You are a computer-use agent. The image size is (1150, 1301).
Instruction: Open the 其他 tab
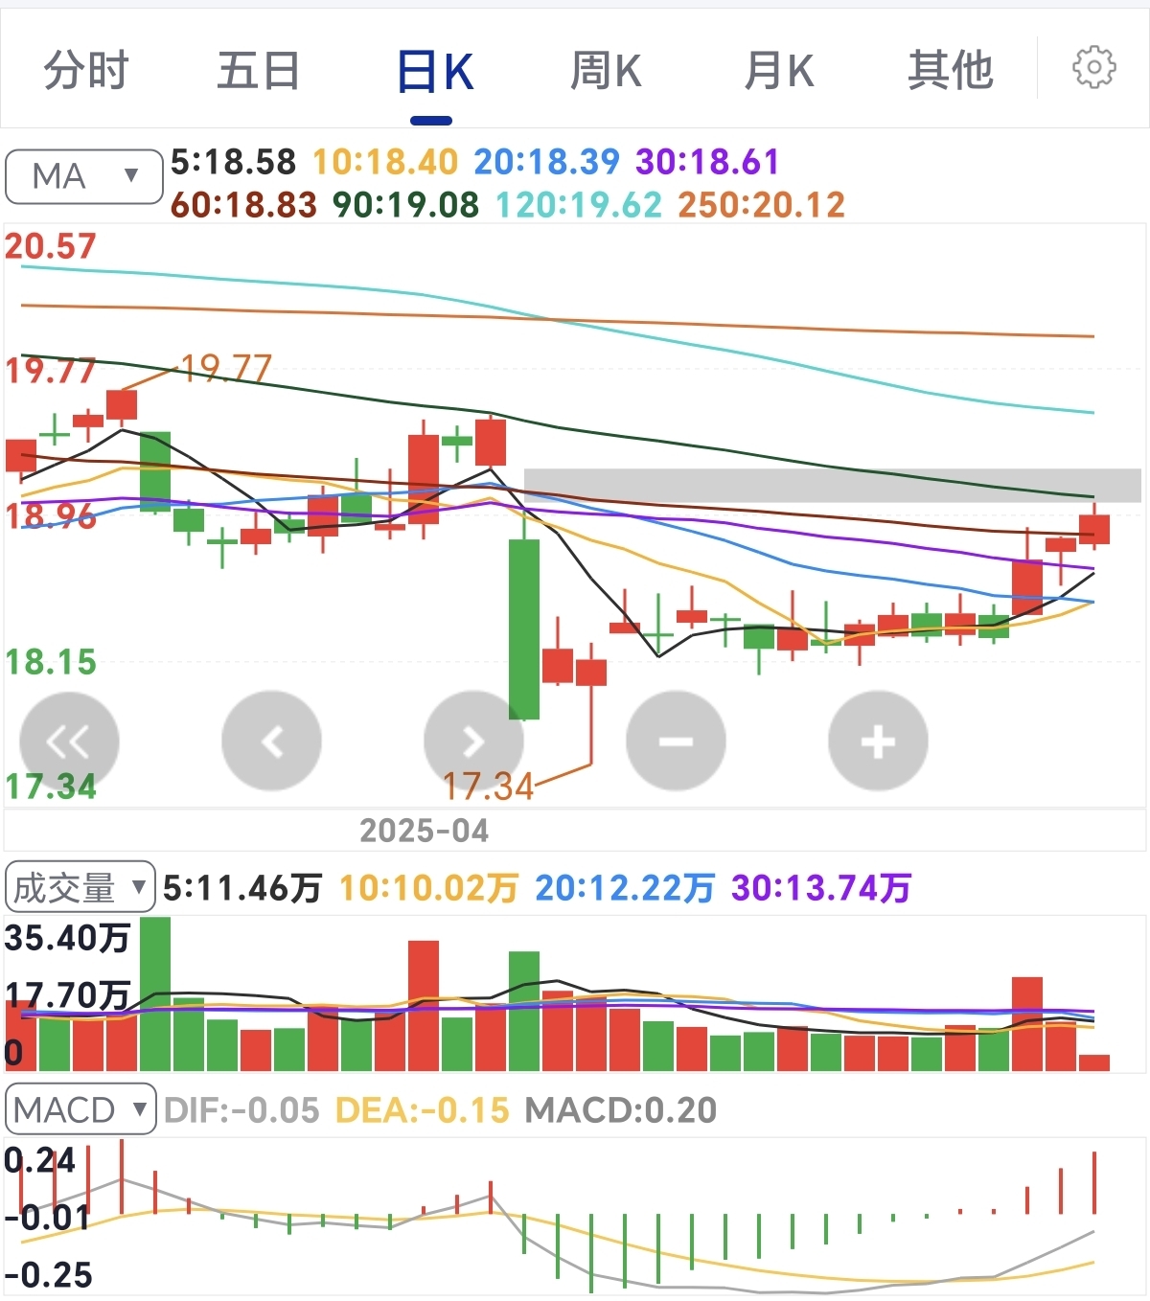(x=951, y=71)
